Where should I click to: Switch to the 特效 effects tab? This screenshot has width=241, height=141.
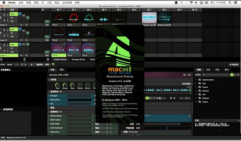(217, 70)
